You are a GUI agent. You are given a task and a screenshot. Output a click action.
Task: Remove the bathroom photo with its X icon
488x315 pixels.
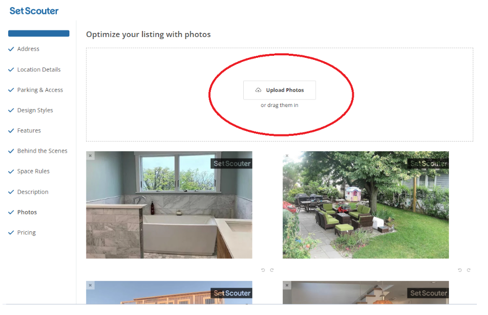pos(90,156)
